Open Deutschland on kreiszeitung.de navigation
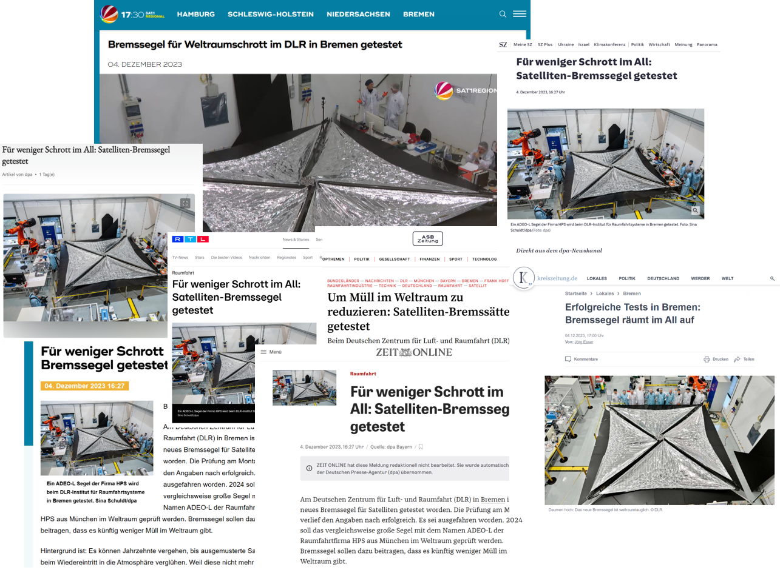 [x=663, y=278]
